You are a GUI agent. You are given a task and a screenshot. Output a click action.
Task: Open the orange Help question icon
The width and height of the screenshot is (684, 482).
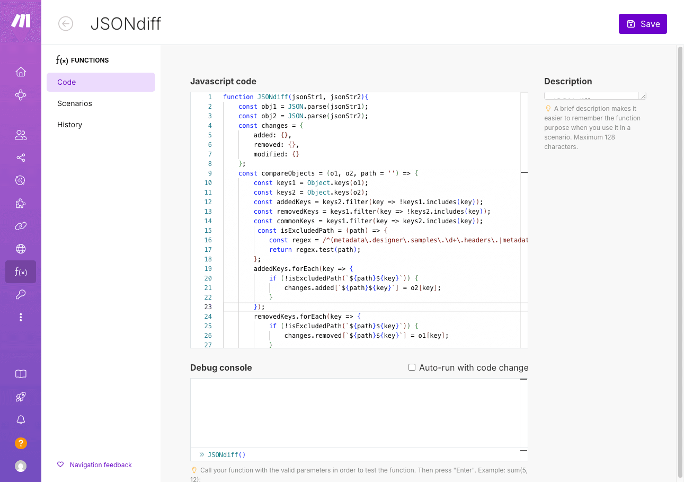click(21, 443)
